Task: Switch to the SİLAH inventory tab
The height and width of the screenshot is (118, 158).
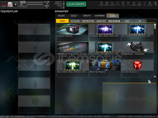Action: (61, 16)
